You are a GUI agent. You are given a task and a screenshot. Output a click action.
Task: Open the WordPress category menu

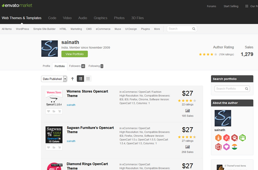tap(22, 29)
